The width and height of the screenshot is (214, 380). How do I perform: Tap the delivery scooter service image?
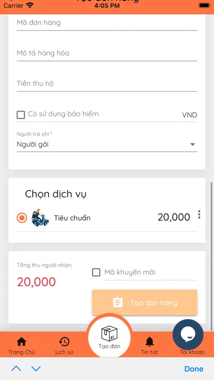click(40, 218)
